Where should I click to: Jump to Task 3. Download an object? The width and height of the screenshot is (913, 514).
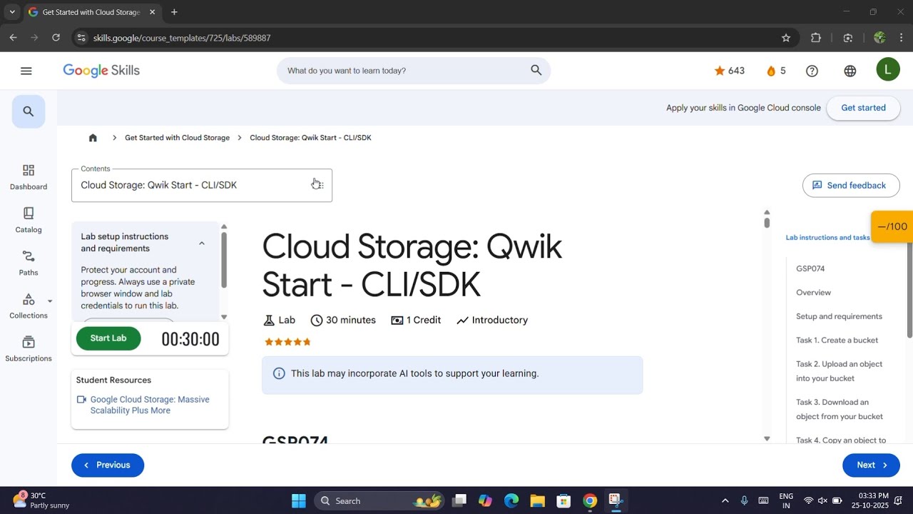[839, 409]
